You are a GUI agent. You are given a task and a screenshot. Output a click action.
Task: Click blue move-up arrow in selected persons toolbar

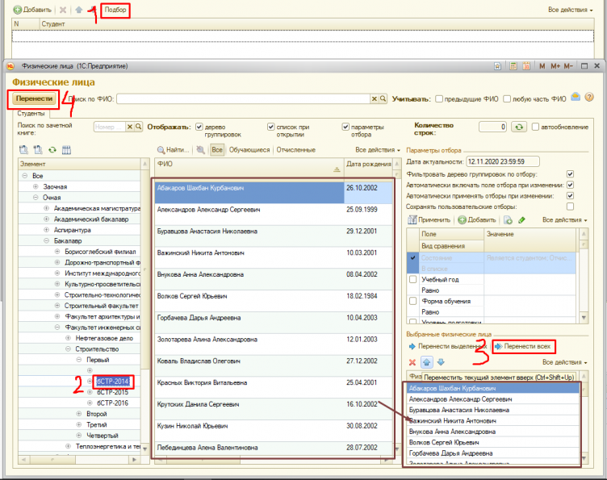tap(427, 362)
